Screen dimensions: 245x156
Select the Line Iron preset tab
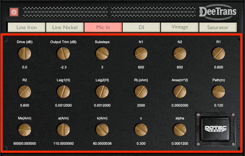pyautogui.click(x=26, y=27)
